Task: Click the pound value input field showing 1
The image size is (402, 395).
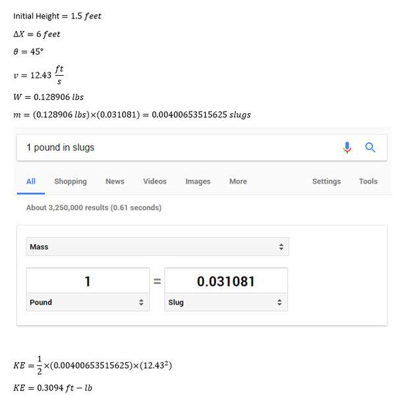Action: point(88,281)
